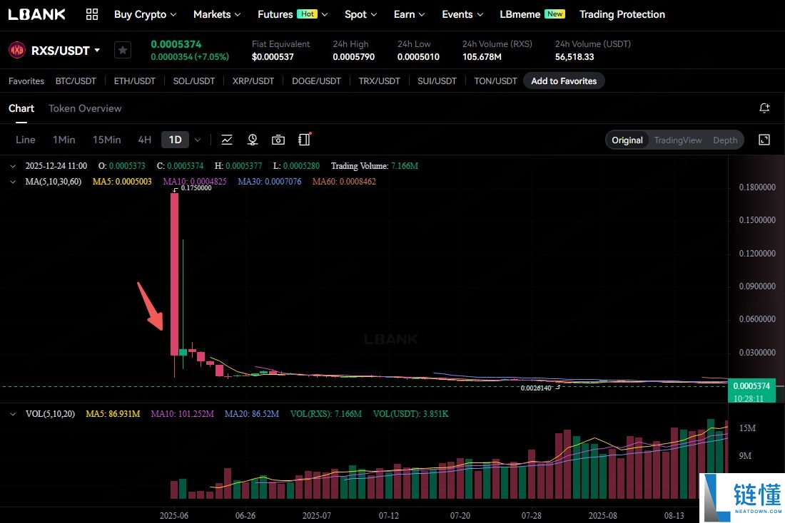The image size is (785, 523).
Task: Click the current price tag 0.0005374 on axis
Action: tap(751, 386)
